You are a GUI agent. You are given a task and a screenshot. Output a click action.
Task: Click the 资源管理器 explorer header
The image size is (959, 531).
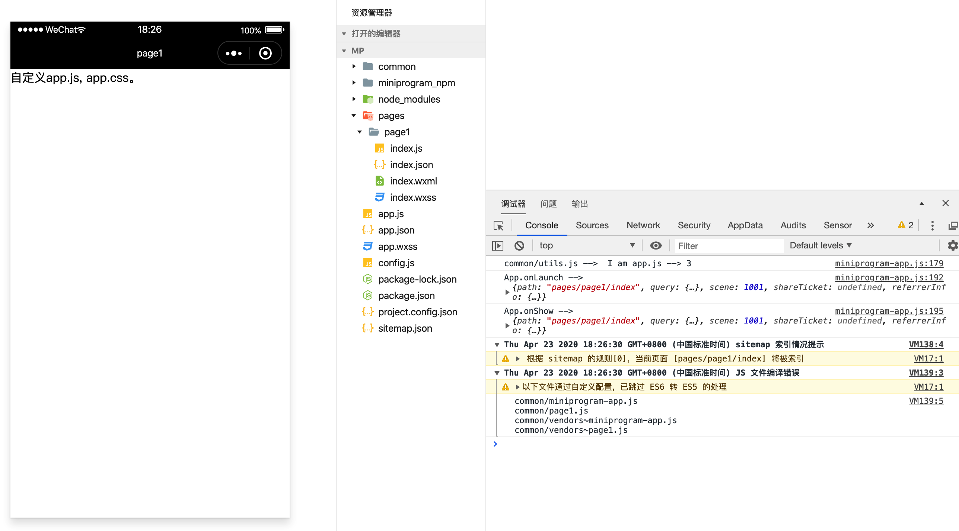(372, 13)
